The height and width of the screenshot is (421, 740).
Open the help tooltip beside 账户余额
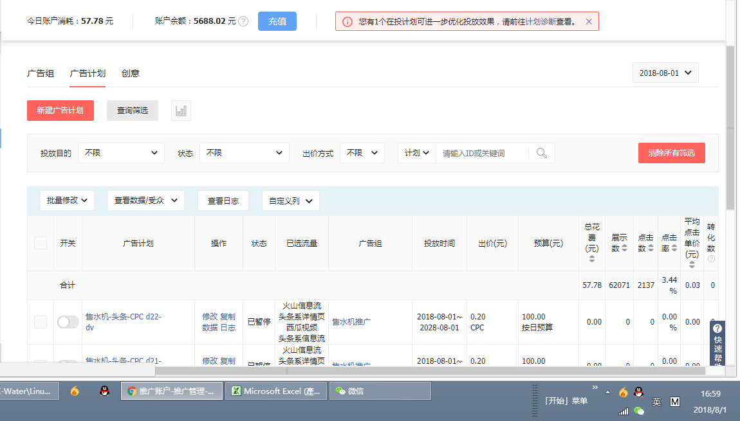click(243, 21)
